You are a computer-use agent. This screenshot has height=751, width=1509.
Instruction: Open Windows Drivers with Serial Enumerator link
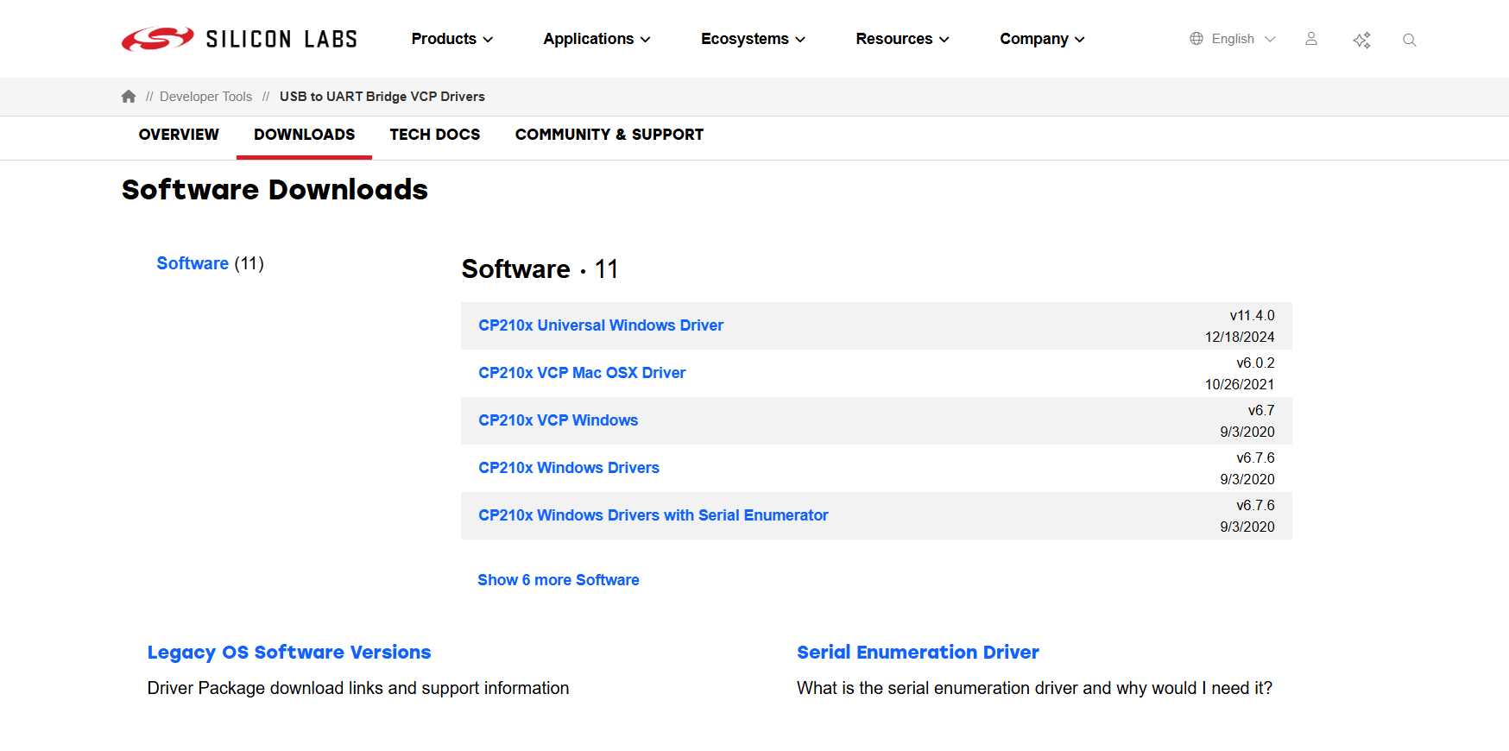pos(653,515)
